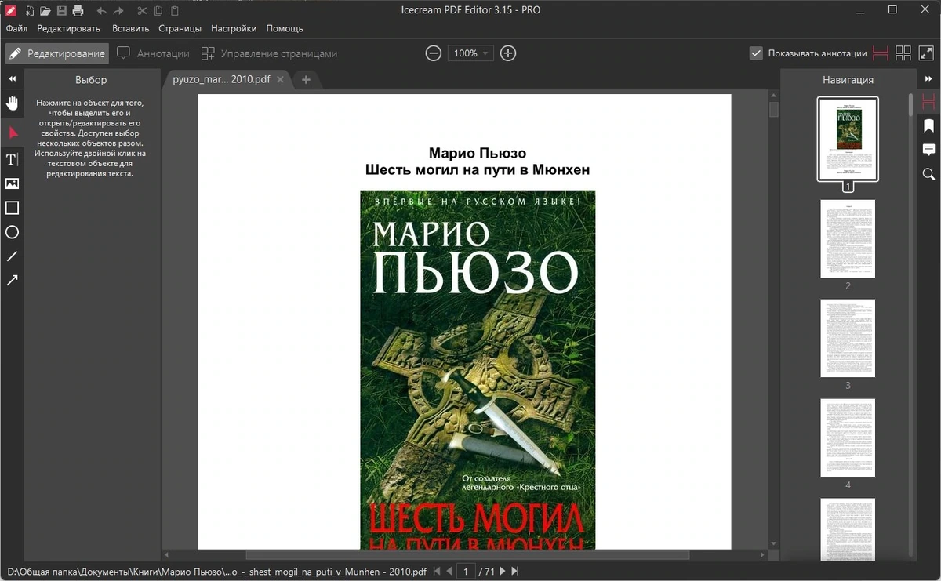Click Шесть могил на пути в Мюнхен heading
The width and height of the screenshot is (941, 581).
[478, 169]
